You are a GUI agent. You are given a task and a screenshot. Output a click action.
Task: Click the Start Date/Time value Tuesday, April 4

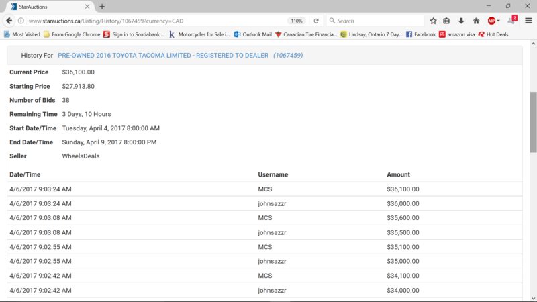click(111, 128)
